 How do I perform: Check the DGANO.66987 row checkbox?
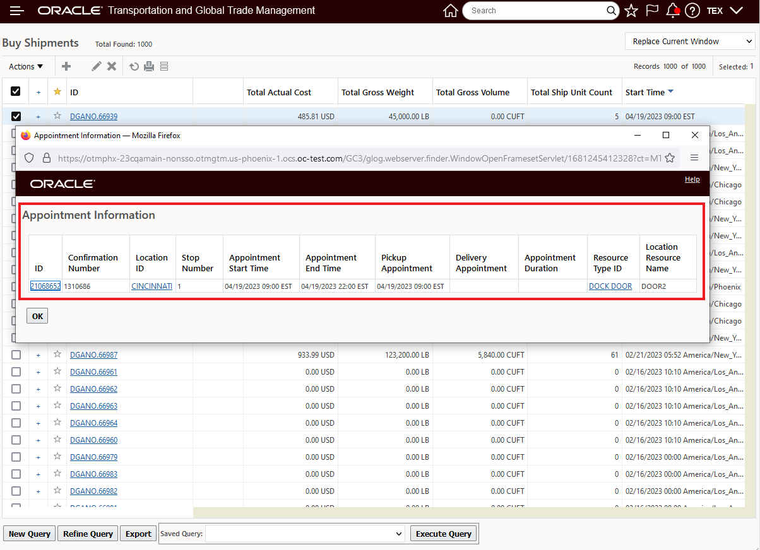pos(16,354)
